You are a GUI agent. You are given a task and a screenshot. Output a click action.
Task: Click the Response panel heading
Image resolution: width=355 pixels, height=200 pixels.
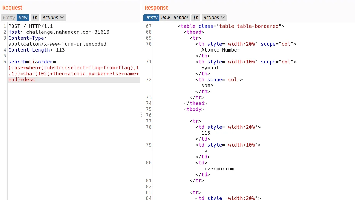(157, 8)
